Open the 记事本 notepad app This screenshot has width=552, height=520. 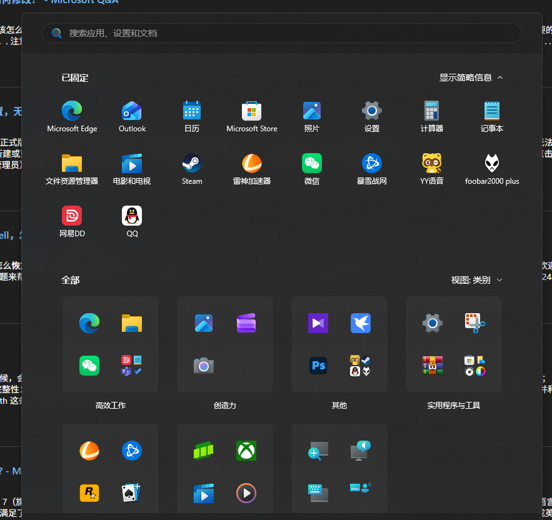pos(492,117)
